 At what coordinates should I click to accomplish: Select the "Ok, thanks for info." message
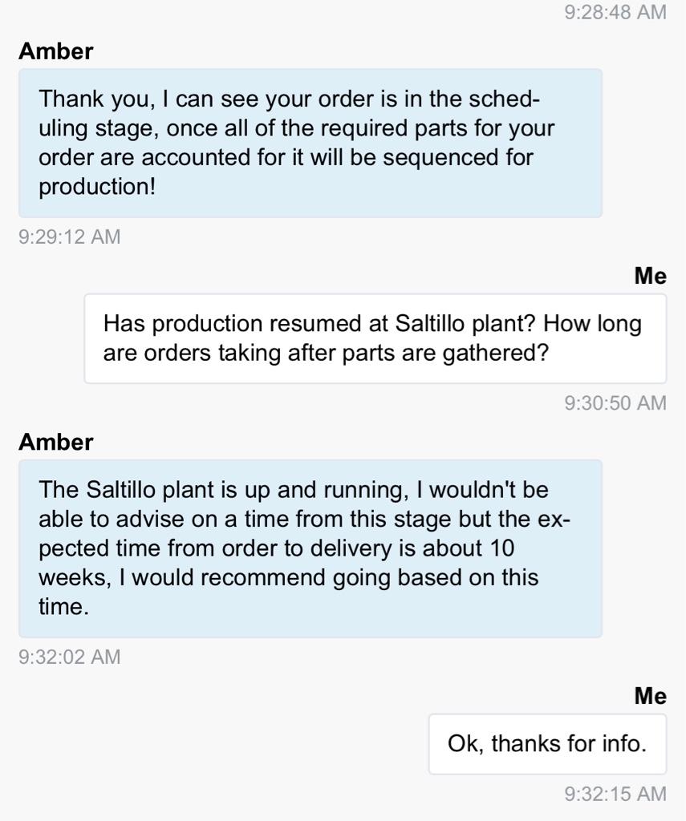546,743
